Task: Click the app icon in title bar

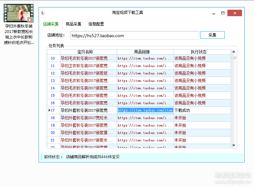Action: (x=43, y=13)
